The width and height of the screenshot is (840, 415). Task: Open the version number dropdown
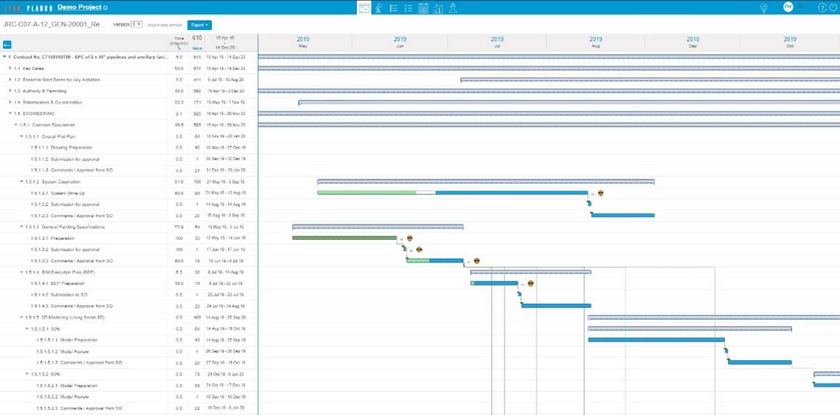(136, 24)
